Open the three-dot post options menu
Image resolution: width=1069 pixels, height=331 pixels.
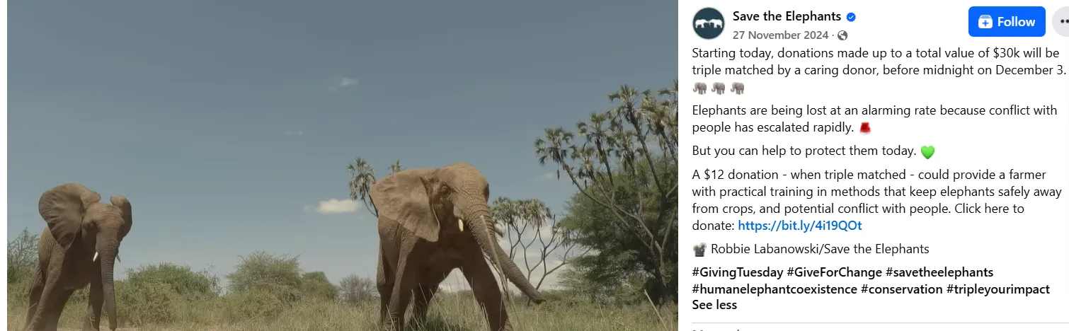(1062, 22)
